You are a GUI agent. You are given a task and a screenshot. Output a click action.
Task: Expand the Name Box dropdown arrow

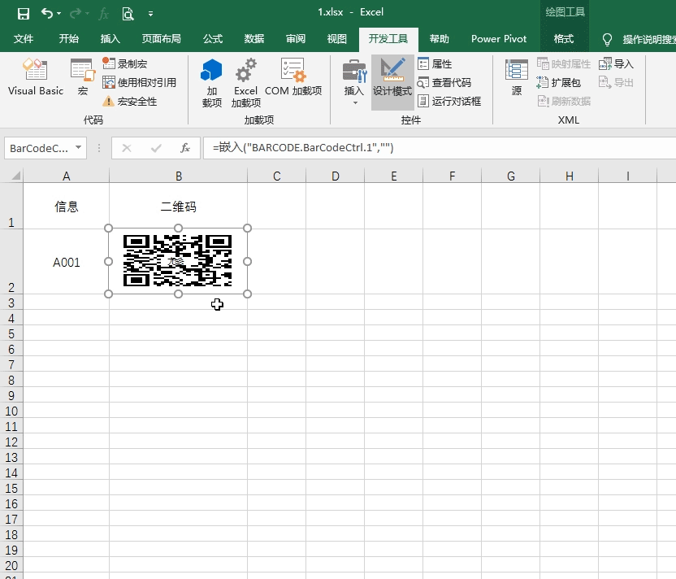[78, 147]
